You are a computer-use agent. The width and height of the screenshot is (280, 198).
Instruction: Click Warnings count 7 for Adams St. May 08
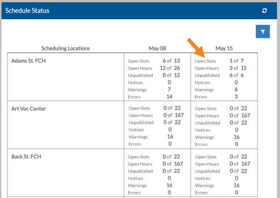click(170, 89)
